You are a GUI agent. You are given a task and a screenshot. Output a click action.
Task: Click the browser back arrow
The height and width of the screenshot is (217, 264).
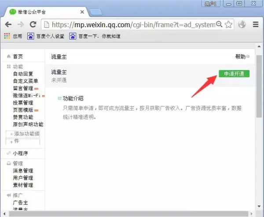tap(8, 25)
